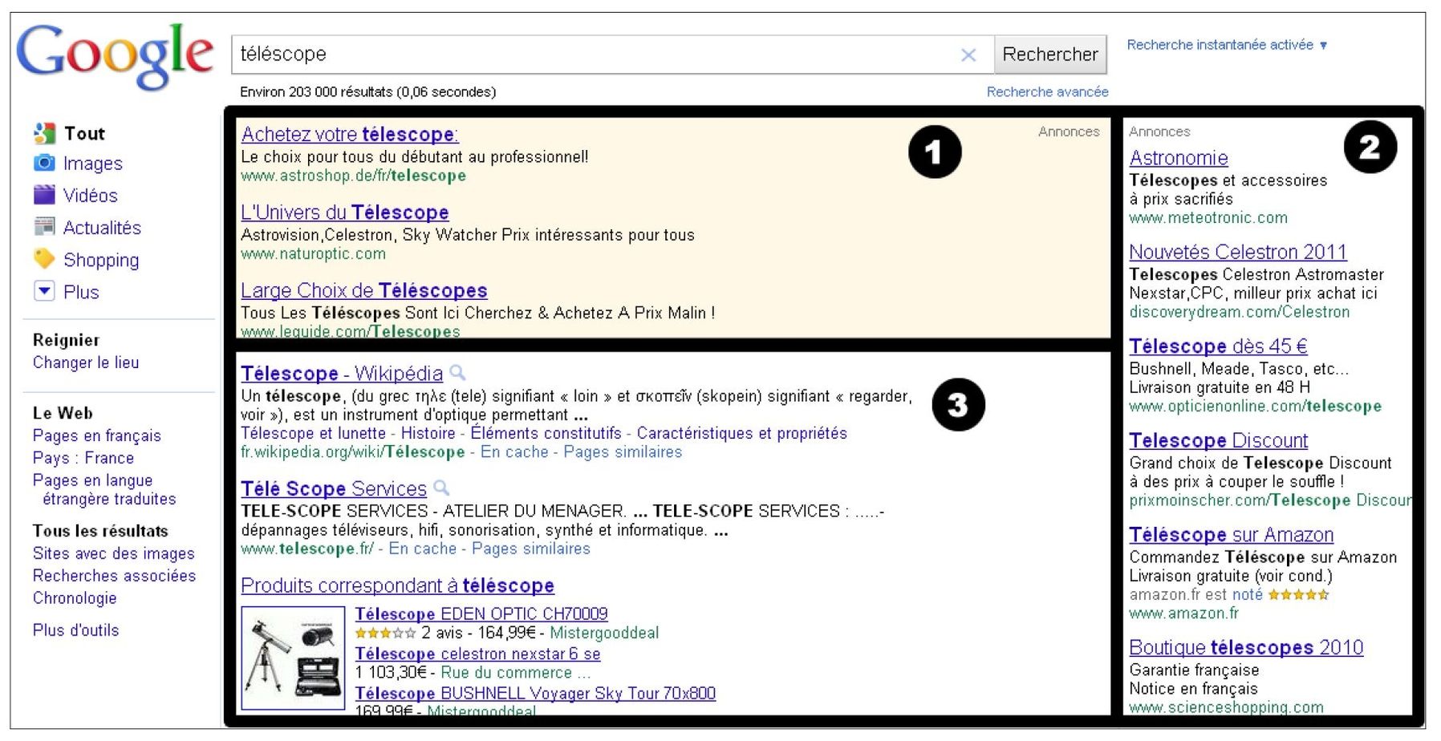Click the Shopping tag icon

click(x=44, y=259)
